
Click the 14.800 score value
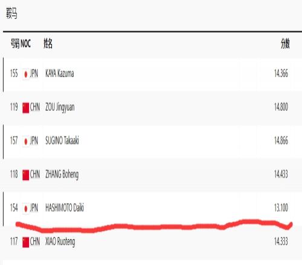coord(281,107)
